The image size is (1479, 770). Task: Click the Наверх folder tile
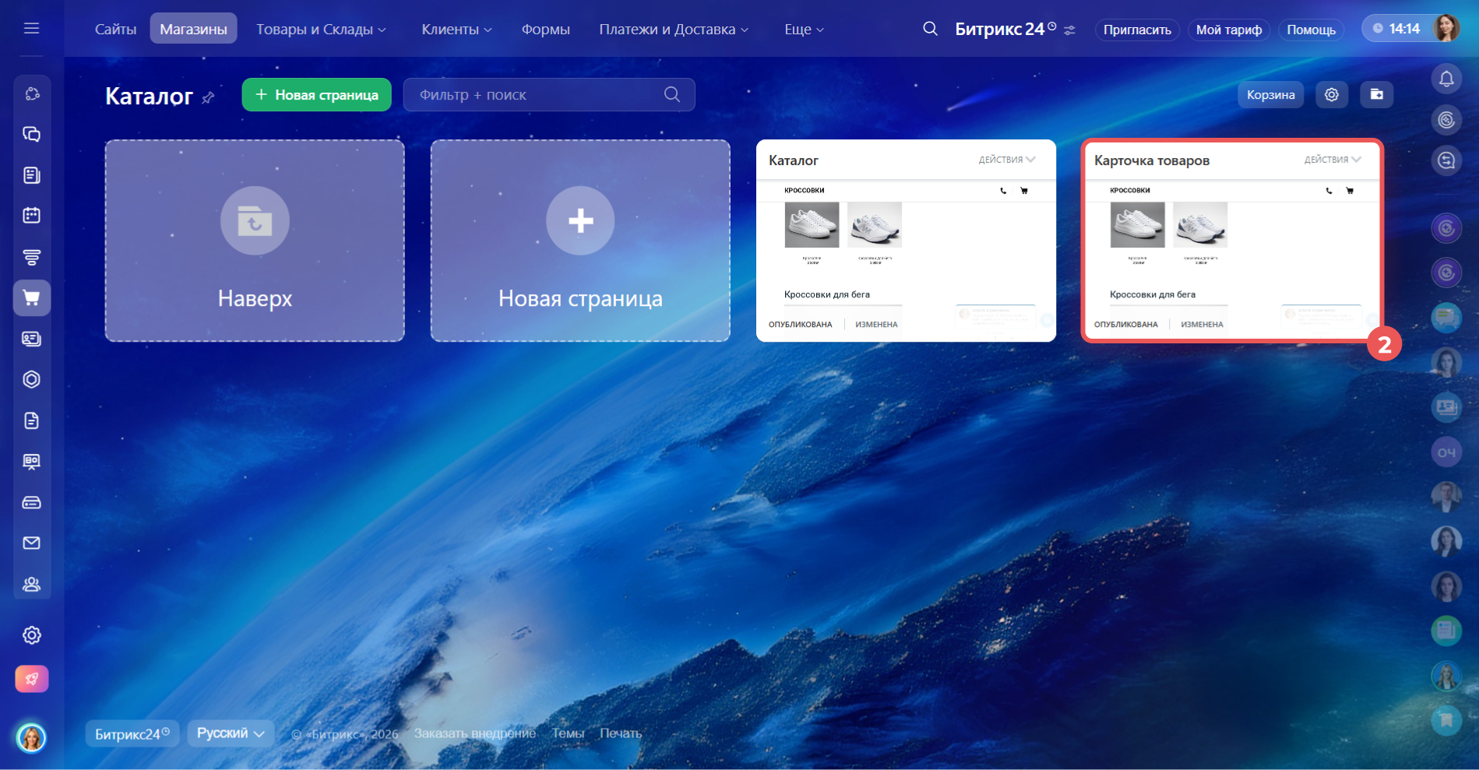[255, 241]
